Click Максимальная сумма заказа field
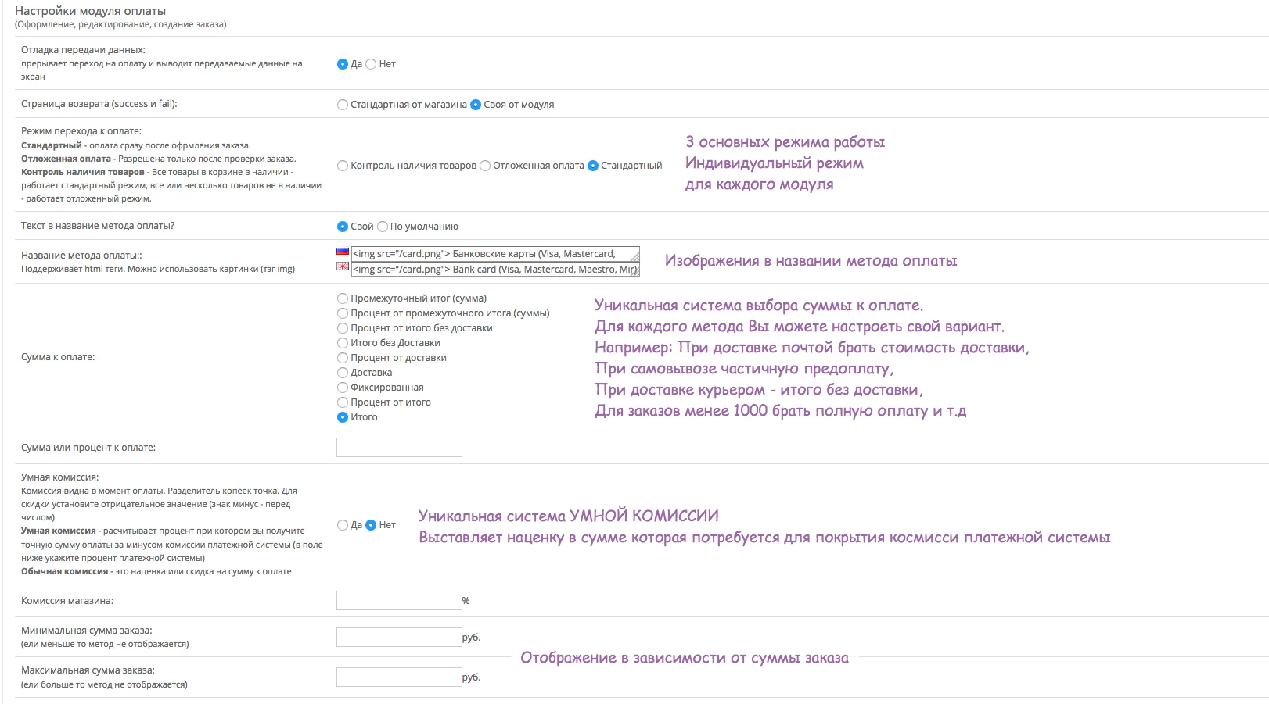The image size is (1269, 704). coord(399,677)
